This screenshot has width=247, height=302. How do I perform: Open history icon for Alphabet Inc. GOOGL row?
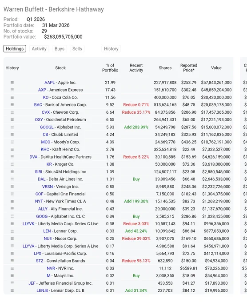tap(12, 127)
